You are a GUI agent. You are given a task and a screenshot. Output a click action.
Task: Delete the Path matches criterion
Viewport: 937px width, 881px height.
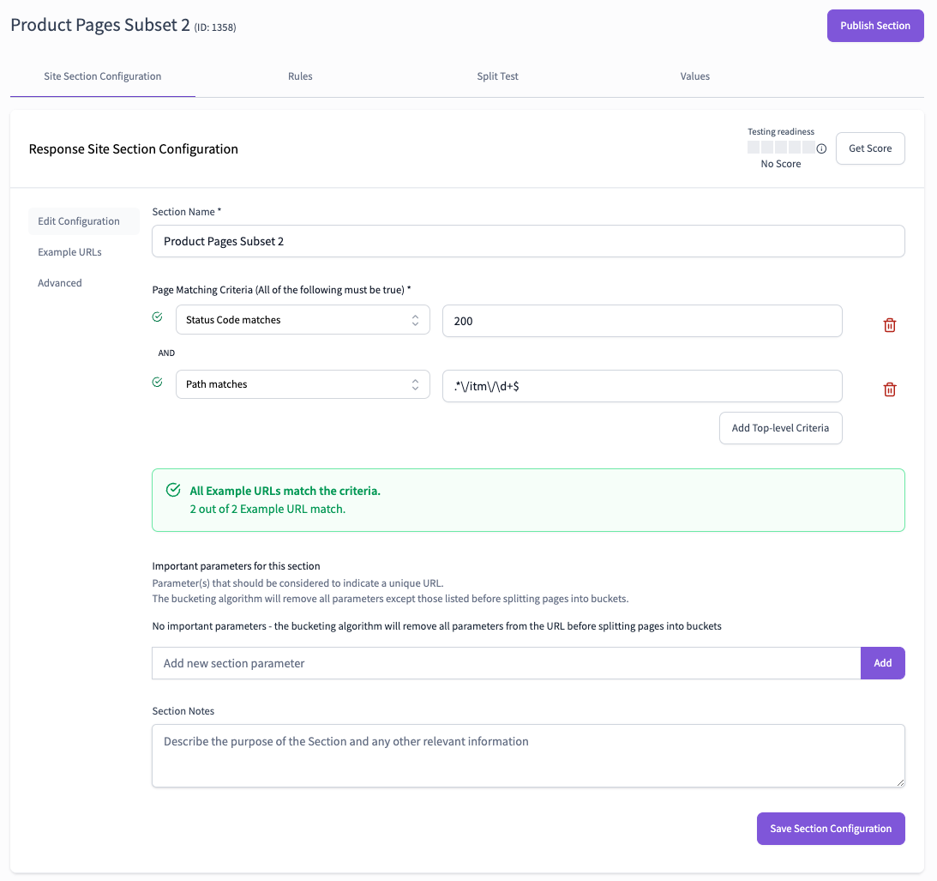(890, 389)
